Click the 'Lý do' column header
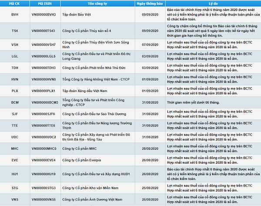 coord(213,3)
